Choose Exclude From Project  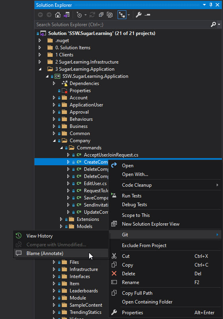click(165, 246)
